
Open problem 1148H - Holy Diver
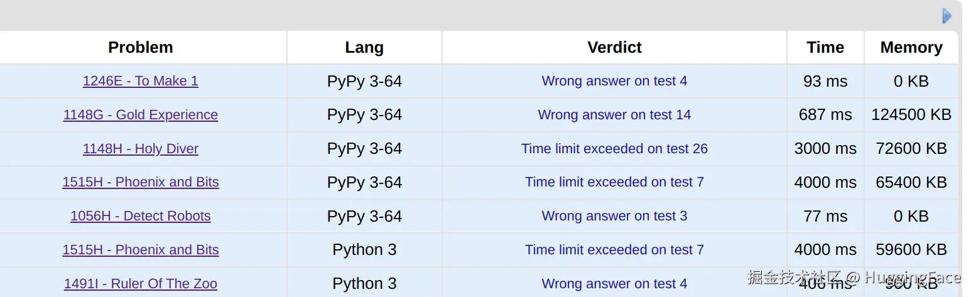pyautogui.click(x=141, y=149)
